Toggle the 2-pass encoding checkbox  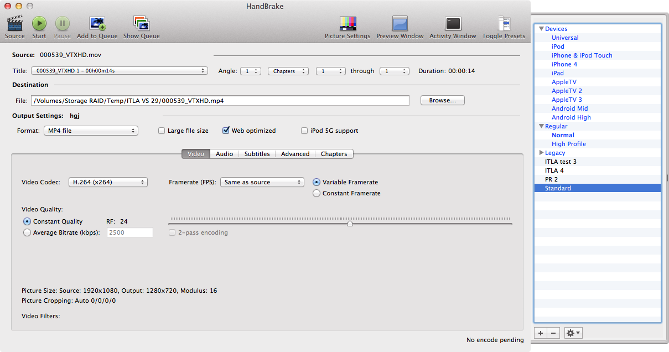172,232
